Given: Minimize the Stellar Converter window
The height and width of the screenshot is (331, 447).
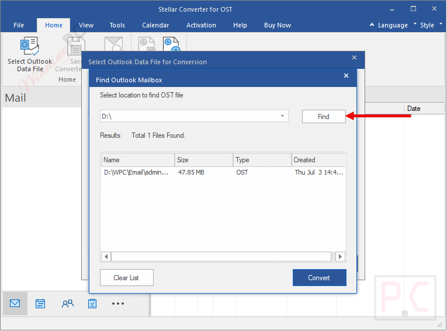Looking at the screenshot, I should click(x=392, y=9).
